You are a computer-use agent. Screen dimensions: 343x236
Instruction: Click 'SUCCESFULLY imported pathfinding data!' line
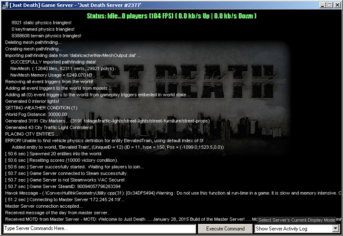coord(53,62)
